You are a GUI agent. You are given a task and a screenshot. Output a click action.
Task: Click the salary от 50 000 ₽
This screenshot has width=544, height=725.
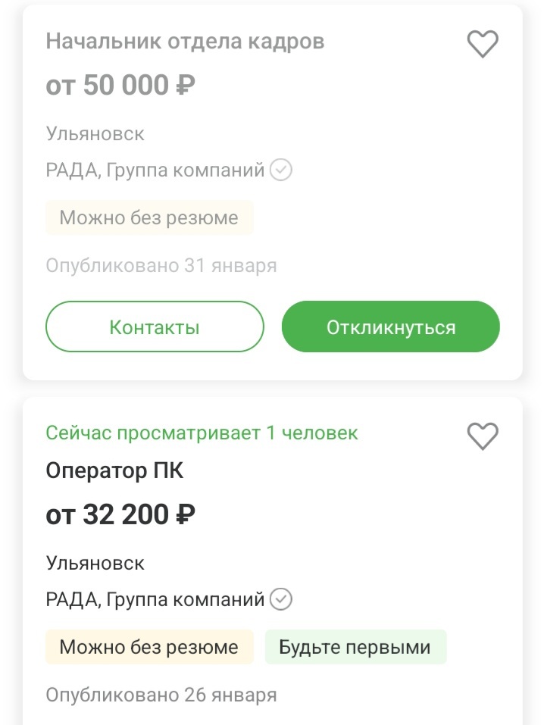point(120,86)
